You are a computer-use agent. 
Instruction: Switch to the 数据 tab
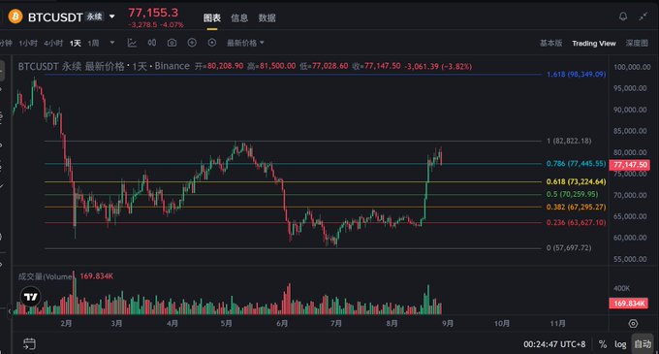click(x=267, y=17)
